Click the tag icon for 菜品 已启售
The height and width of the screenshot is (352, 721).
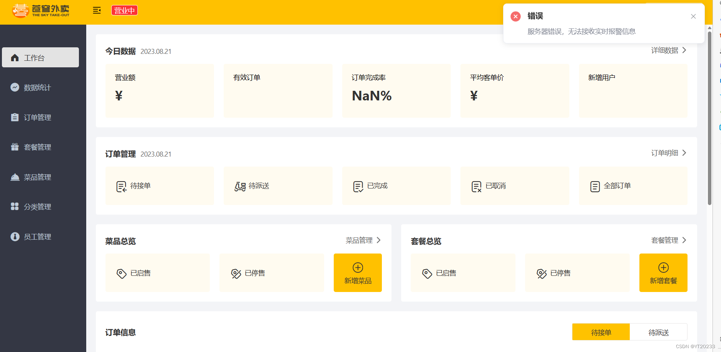121,274
